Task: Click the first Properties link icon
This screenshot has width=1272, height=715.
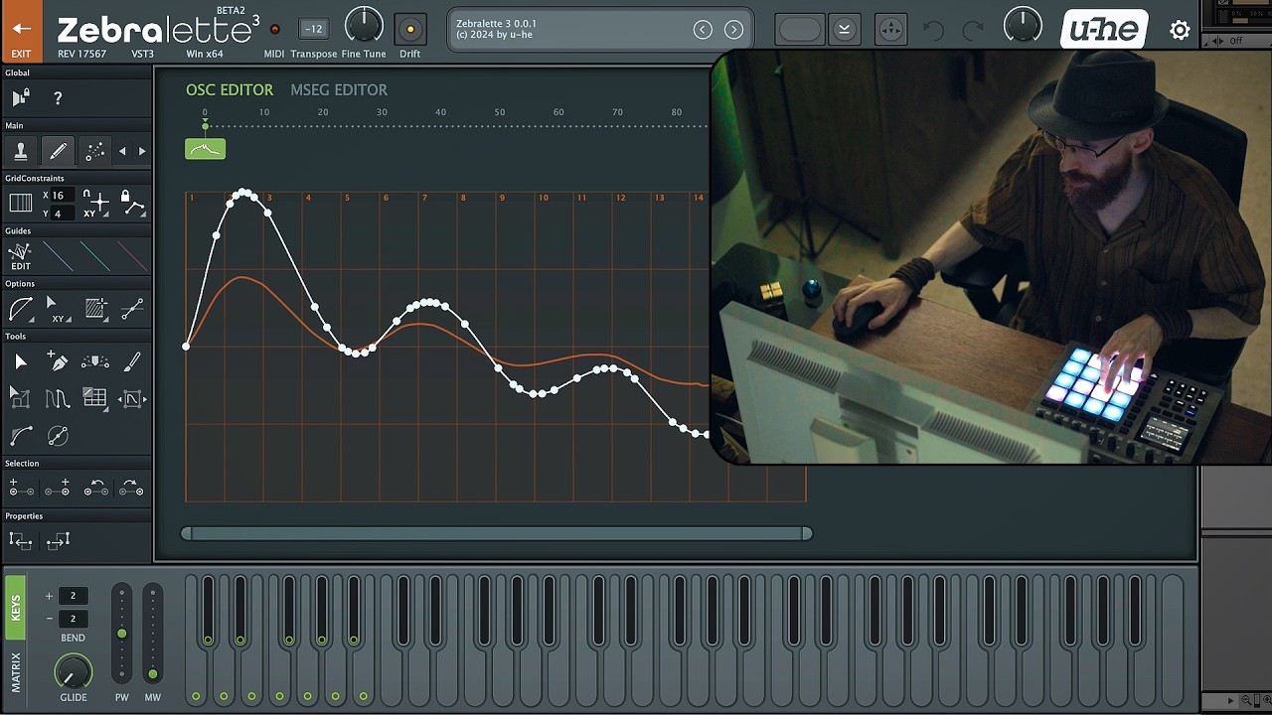Action: click(20, 540)
